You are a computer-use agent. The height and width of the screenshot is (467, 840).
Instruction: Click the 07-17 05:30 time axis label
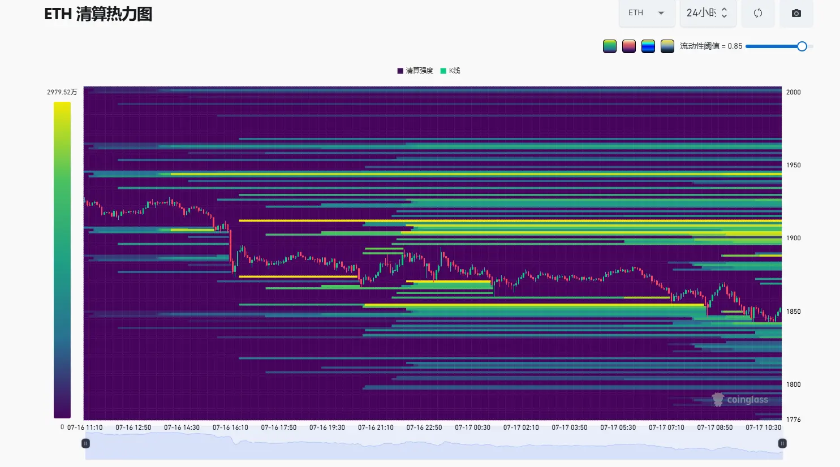coord(618,427)
